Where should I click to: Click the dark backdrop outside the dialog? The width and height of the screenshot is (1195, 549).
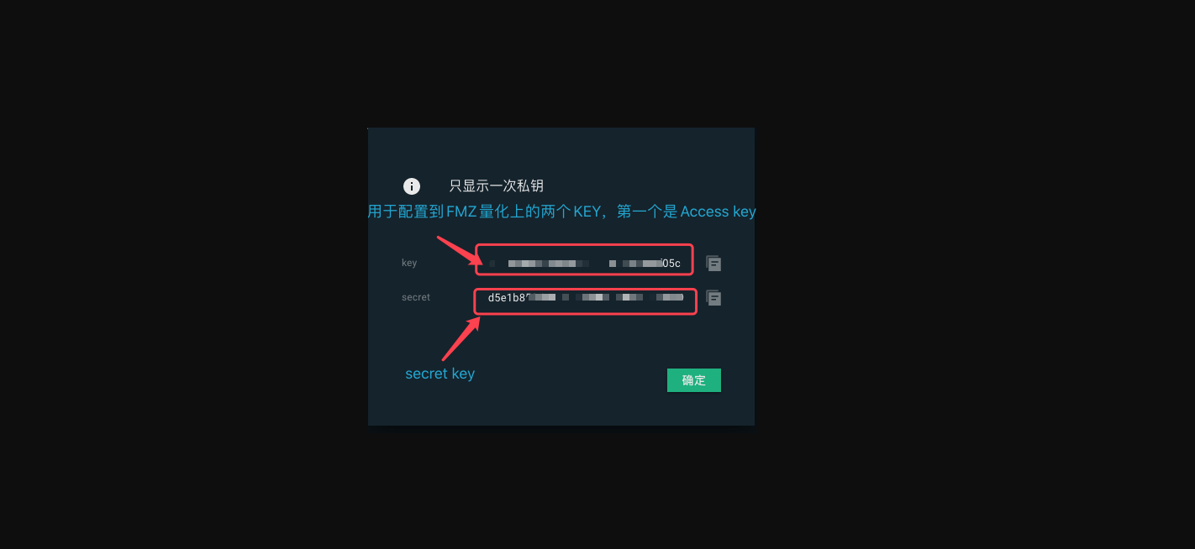(168, 277)
